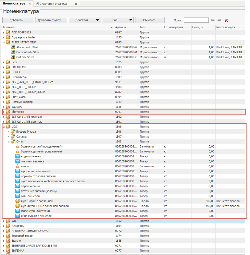Viewport: 250px width, 255px height.
Task: Click the Обновить button
Action: 150,20
